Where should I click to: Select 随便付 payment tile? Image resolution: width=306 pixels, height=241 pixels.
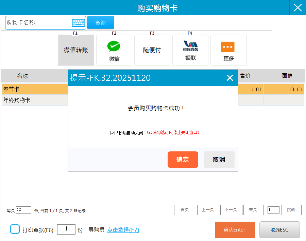(152, 50)
